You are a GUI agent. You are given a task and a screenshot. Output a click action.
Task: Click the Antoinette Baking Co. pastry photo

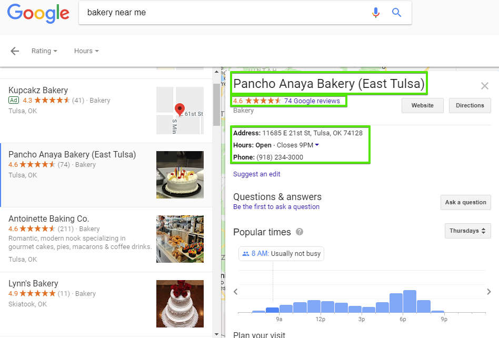(180, 239)
